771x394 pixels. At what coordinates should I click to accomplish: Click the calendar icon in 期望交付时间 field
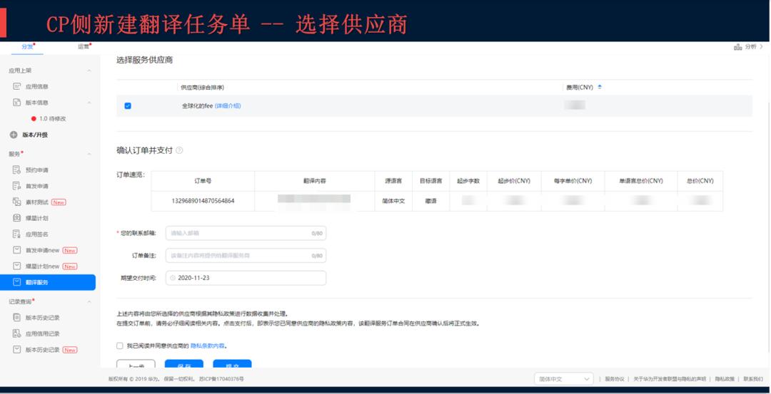point(173,278)
